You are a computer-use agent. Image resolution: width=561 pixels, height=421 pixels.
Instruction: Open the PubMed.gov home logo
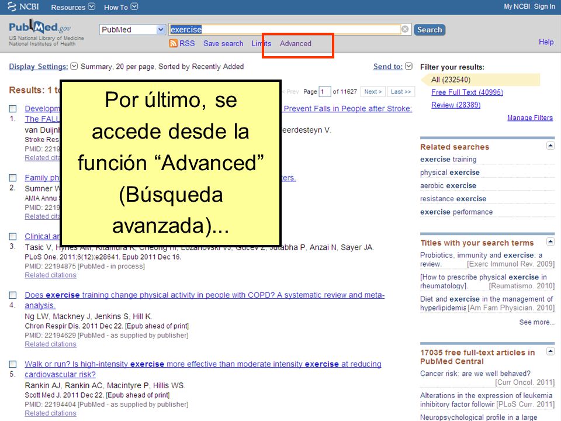pyautogui.click(x=40, y=27)
